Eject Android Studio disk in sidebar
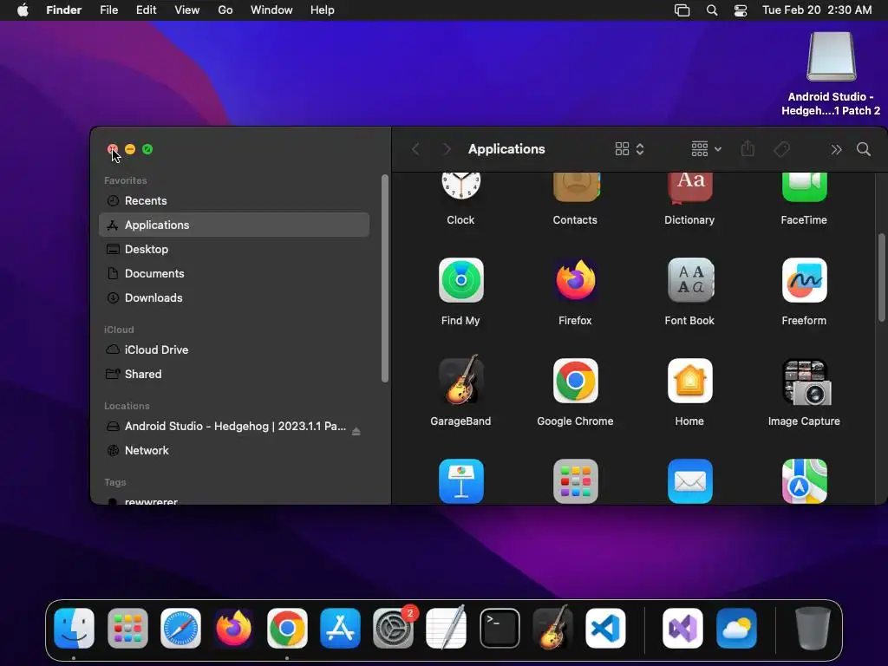The height and width of the screenshot is (666, 888). coord(356,432)
